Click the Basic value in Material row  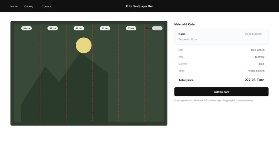click(x=261, y=64)
